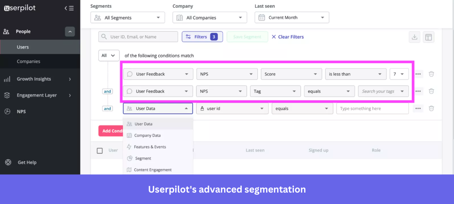Screen dimensions: 454x204
Task: Open more options for user id row
Action: click(x=418, y=108)
